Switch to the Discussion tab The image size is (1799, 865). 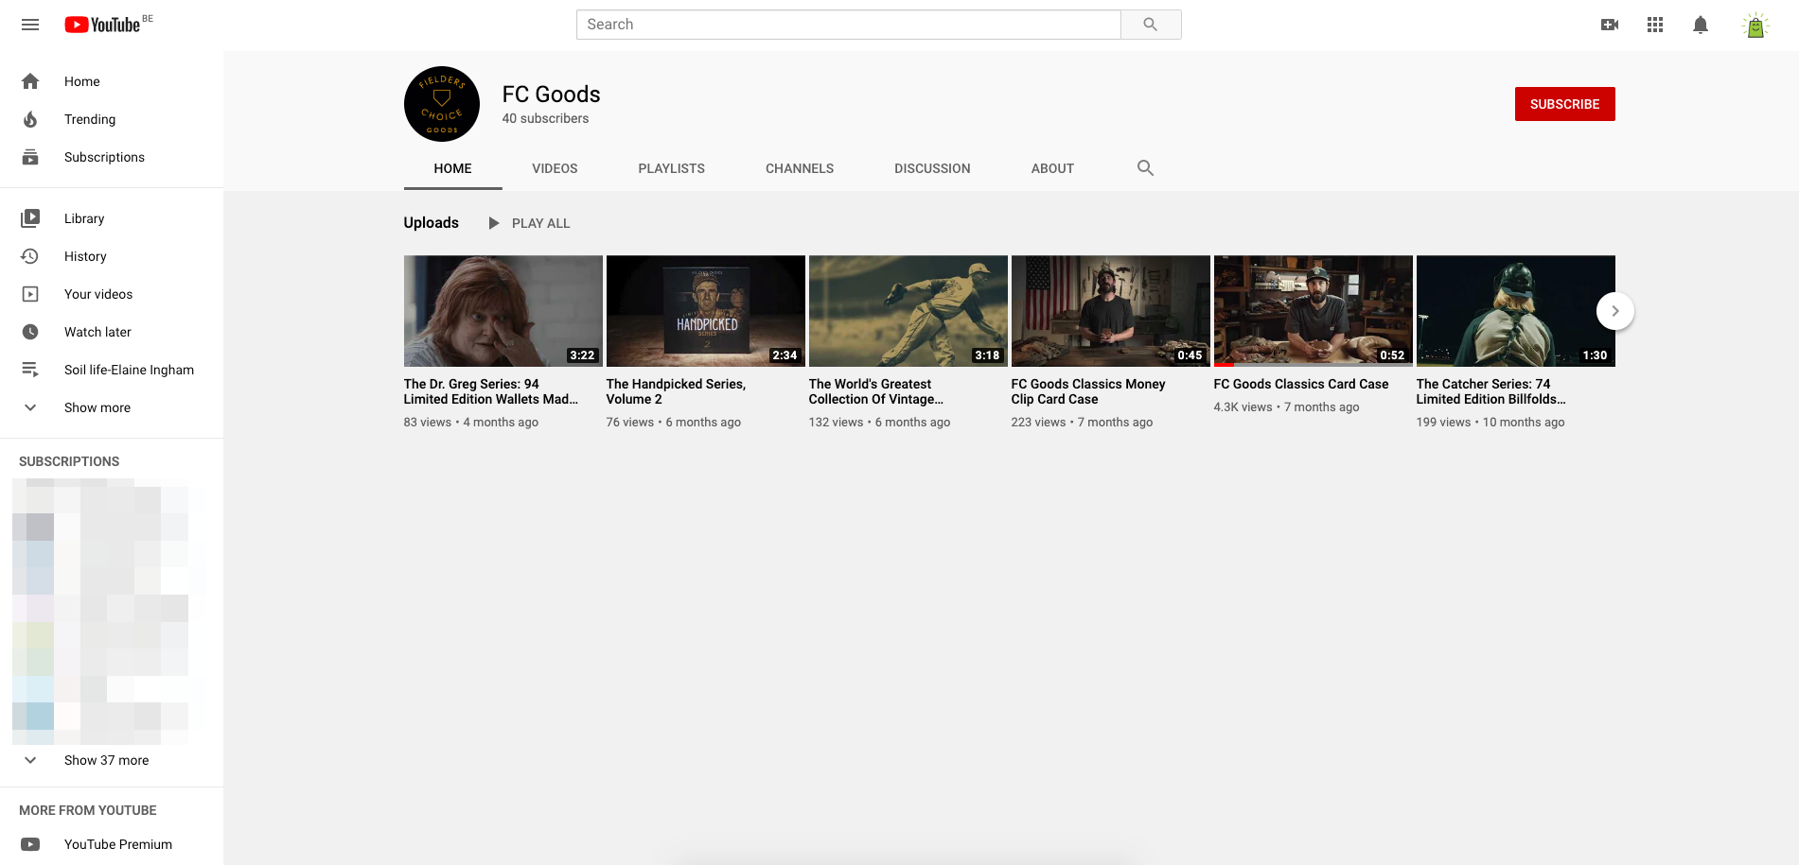(x=933, y=168)
